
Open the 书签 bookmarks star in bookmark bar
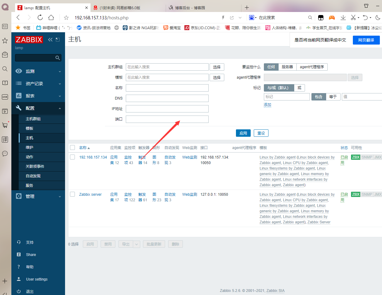click(18, 28)
